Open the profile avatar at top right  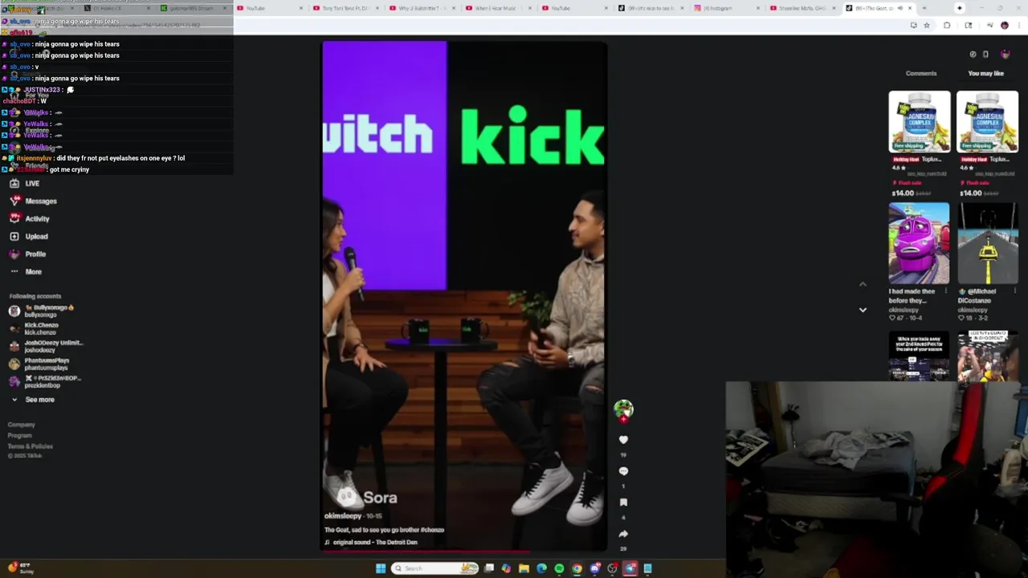1006,54
